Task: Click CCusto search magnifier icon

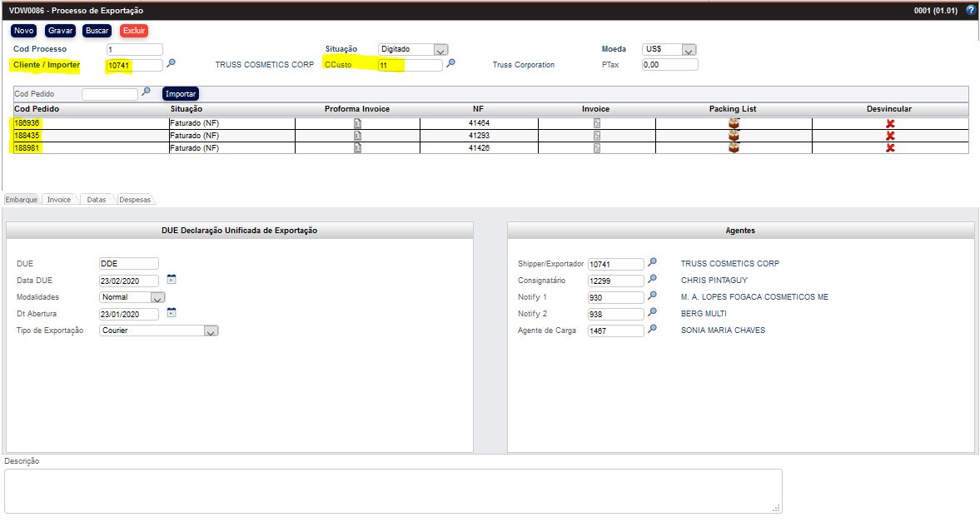Action: click(x=450, y=63)
